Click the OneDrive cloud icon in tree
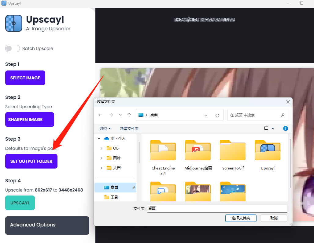 click(x=106, y=139)
